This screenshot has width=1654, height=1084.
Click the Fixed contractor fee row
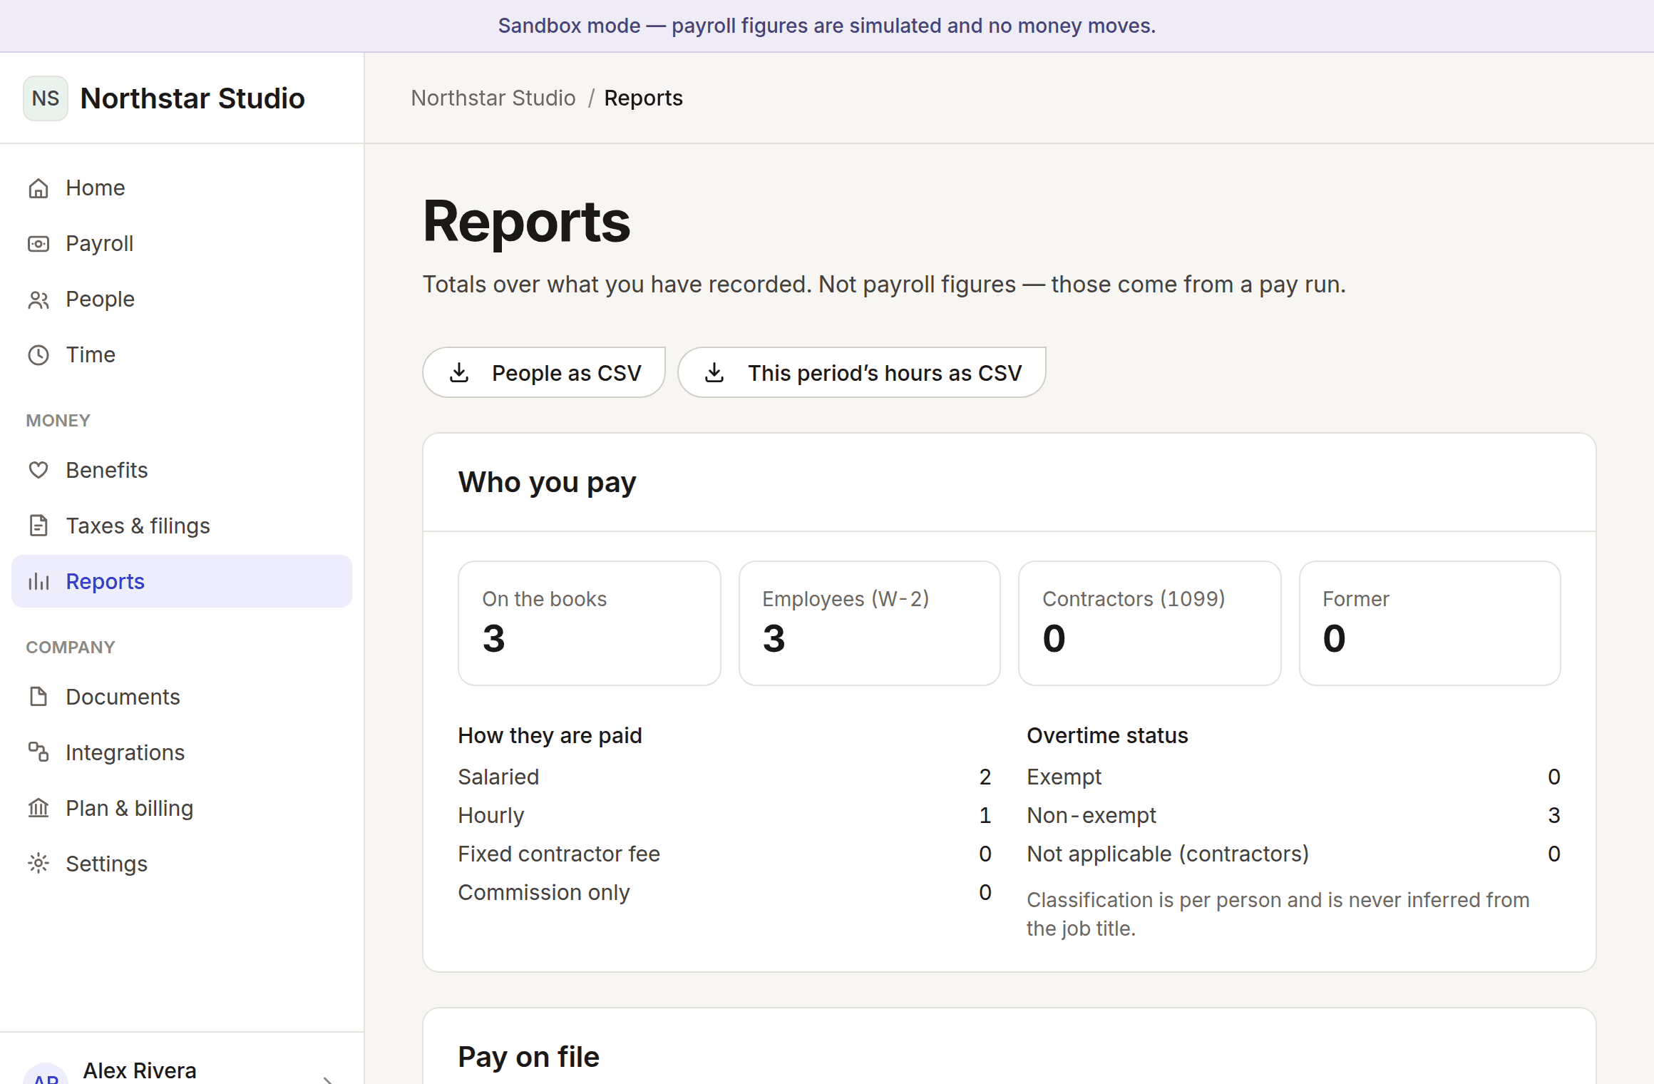724,854
